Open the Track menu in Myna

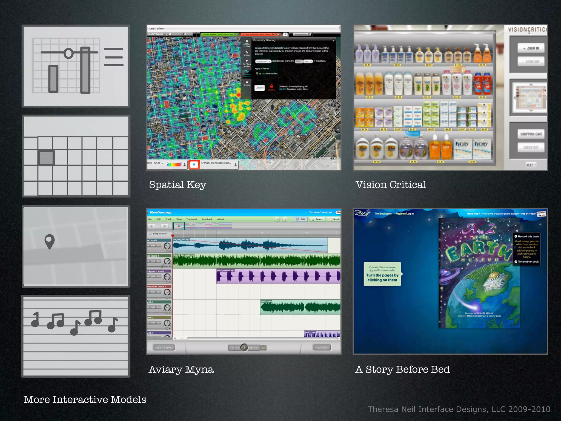[x=168, y=219]
